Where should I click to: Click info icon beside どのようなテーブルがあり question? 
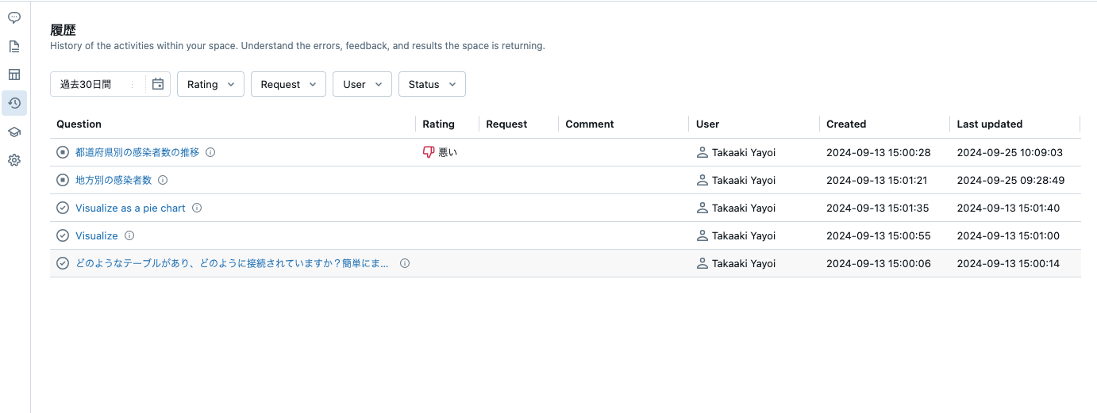405,263
